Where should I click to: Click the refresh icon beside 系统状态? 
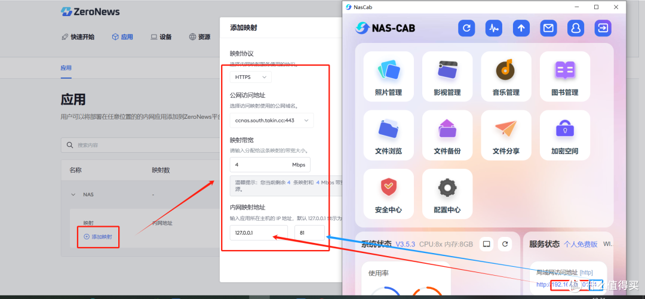[505, 244]
